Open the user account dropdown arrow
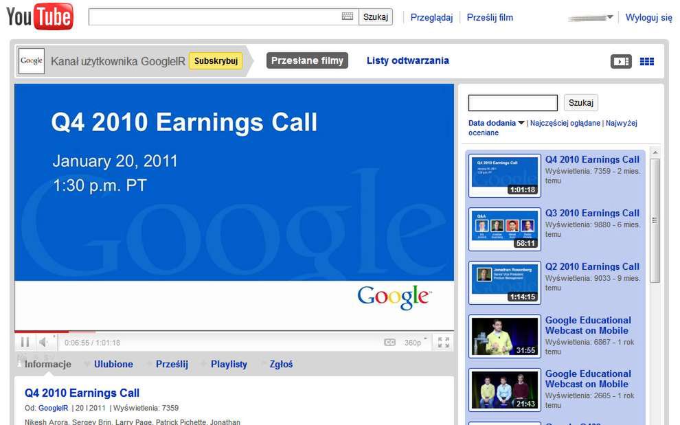Screen dimensions: 680x425 tap(610, 17)
